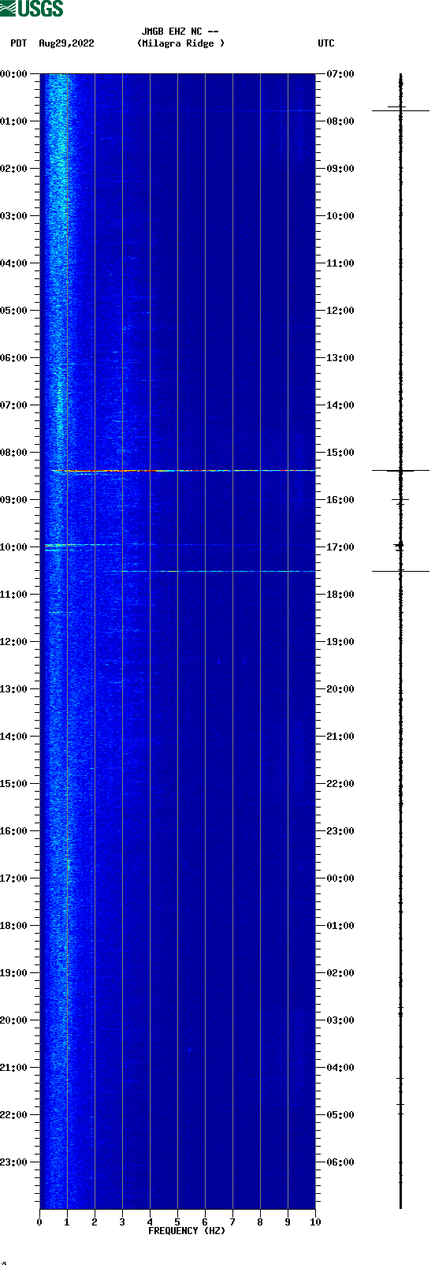Viewport: 435px width, 1272px height.
Task: Click the '17:00' UTC time label
Action: tap(340, 547)
